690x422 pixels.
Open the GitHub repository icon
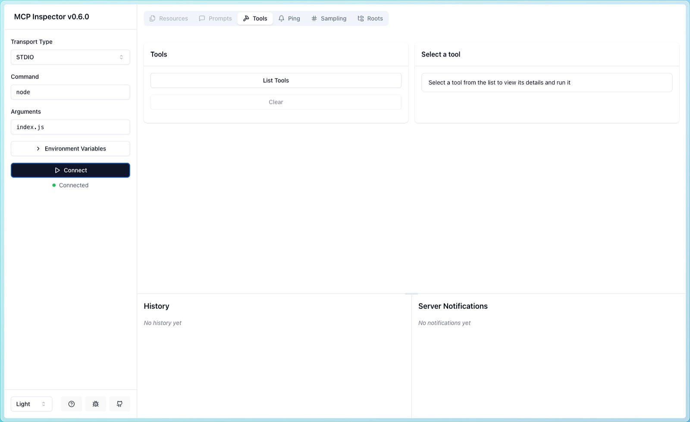point(120,404)
